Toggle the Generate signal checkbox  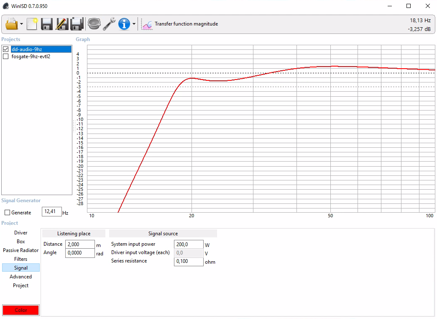tap(8, 212)
